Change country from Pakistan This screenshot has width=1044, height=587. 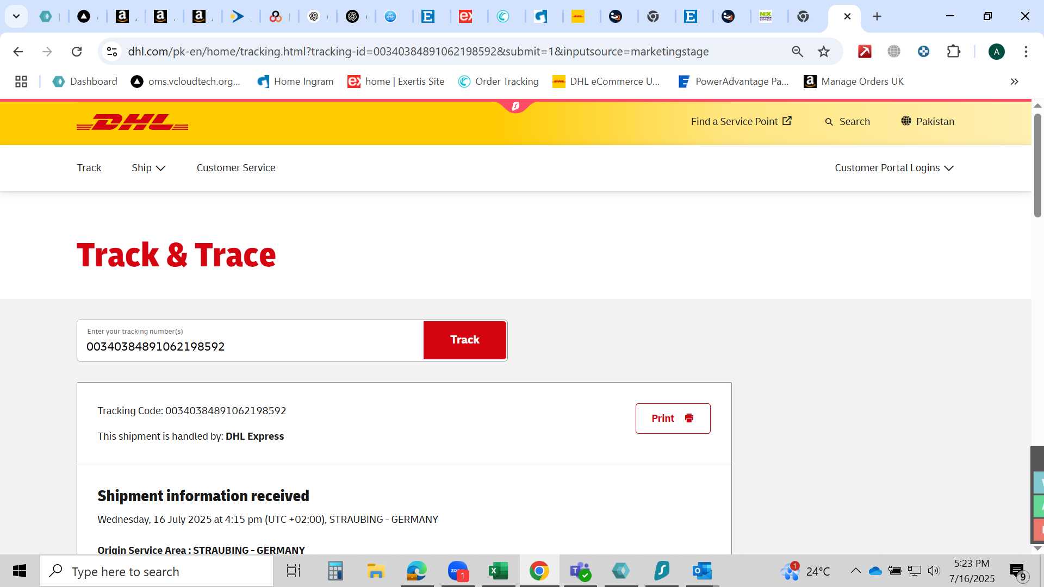[928, 121]
